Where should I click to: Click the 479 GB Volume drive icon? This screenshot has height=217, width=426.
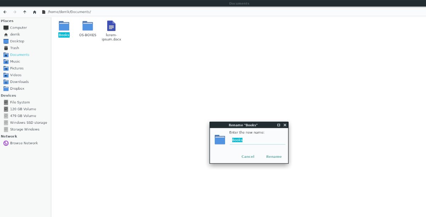(6, 116)
